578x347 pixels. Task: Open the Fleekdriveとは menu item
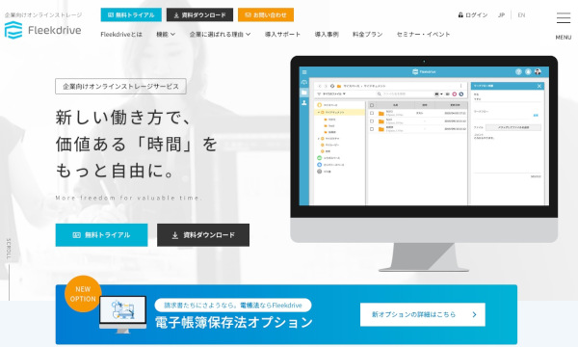tap(121, 35)
